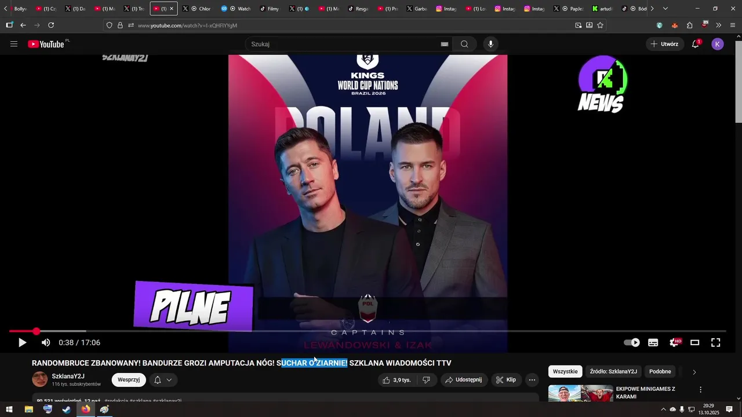Show more toolbar tools chevron
This screenshot has height=417, width=742.
point(719,25)
